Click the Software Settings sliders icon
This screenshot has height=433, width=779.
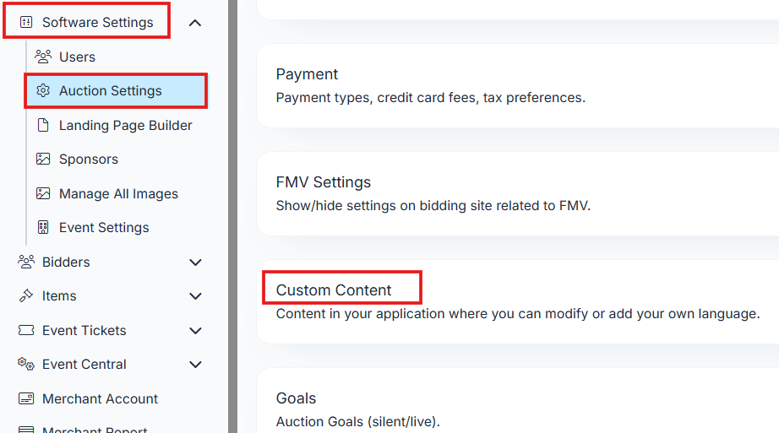point(25,23)
